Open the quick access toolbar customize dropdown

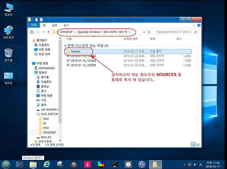[45, 20]
